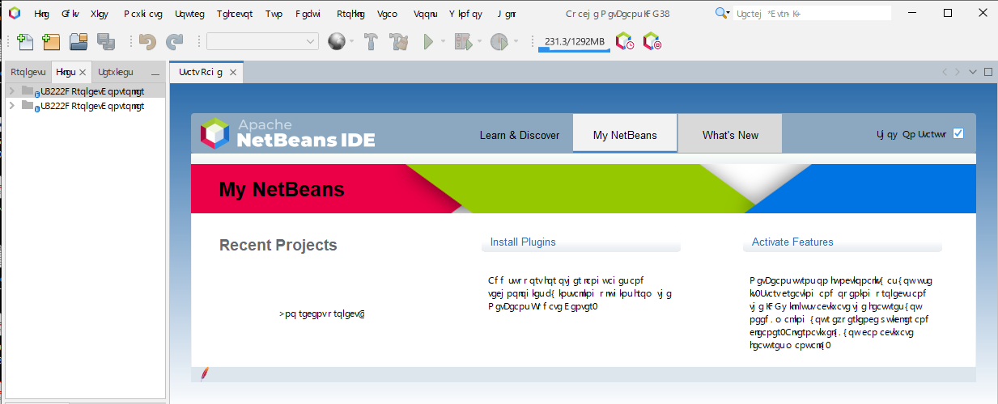Open the "Vgco" menu
This screenshot has width=998, height=404.
pos(388,14)
